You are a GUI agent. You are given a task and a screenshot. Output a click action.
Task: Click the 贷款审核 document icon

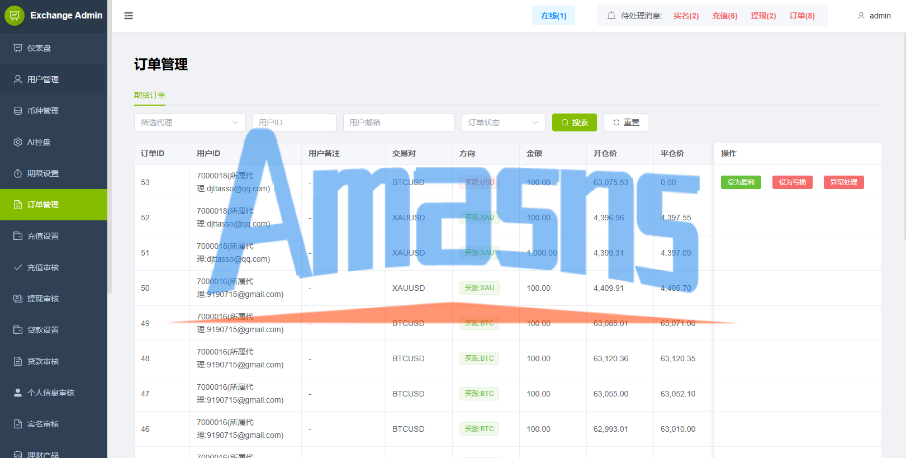point(18,361)
